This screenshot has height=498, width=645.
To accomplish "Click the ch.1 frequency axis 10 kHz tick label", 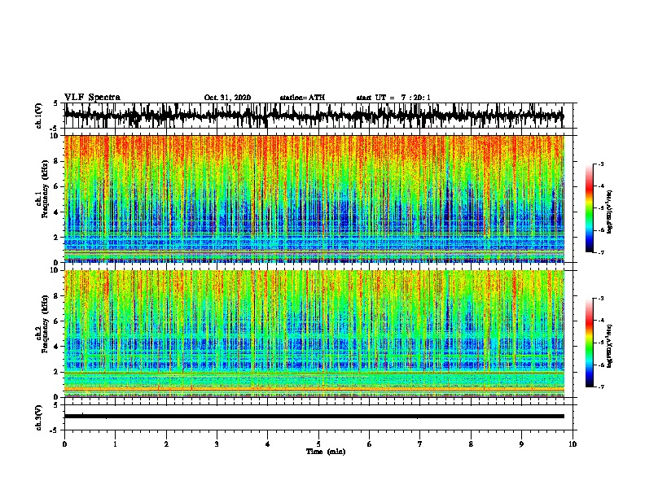I will 55,136.
